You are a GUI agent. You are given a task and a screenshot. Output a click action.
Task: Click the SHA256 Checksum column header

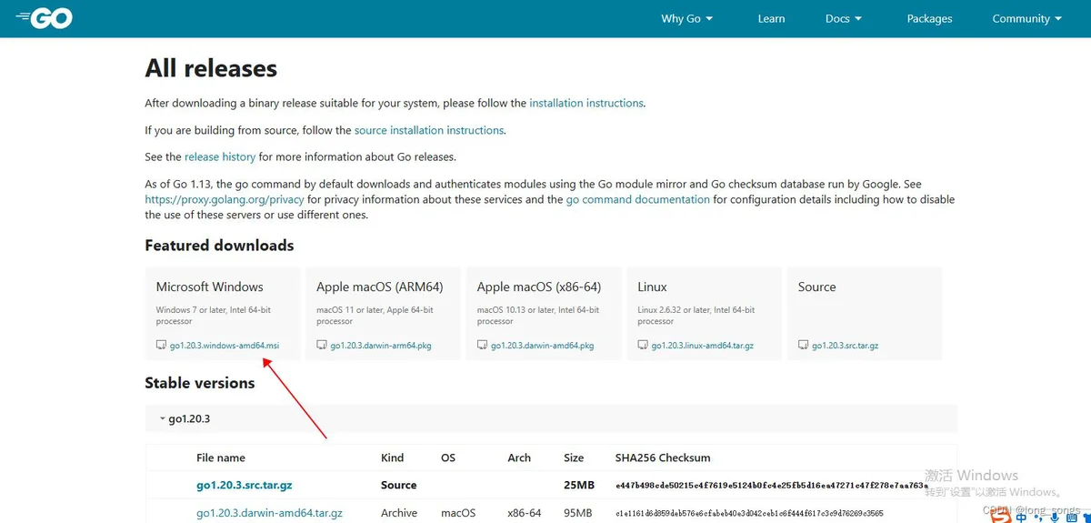click(x=663, y=458)
